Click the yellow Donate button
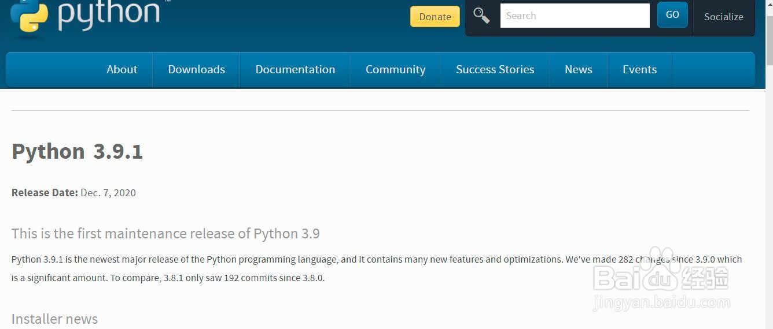Image resolution: width=773 pixels, height=329 pixels. [435, 17]
